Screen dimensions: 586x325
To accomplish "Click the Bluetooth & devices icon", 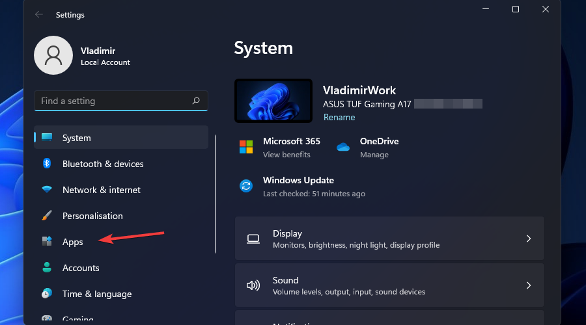I will 47,164.
